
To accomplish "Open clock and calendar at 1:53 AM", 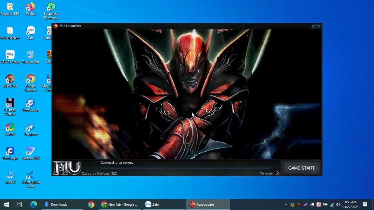I will click(x=350, y=204).
